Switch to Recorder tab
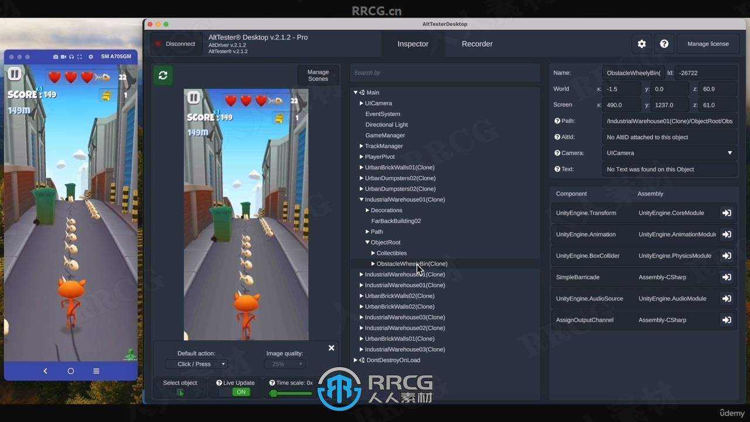This screenshot has height=422, width=750. coord(477,44)
